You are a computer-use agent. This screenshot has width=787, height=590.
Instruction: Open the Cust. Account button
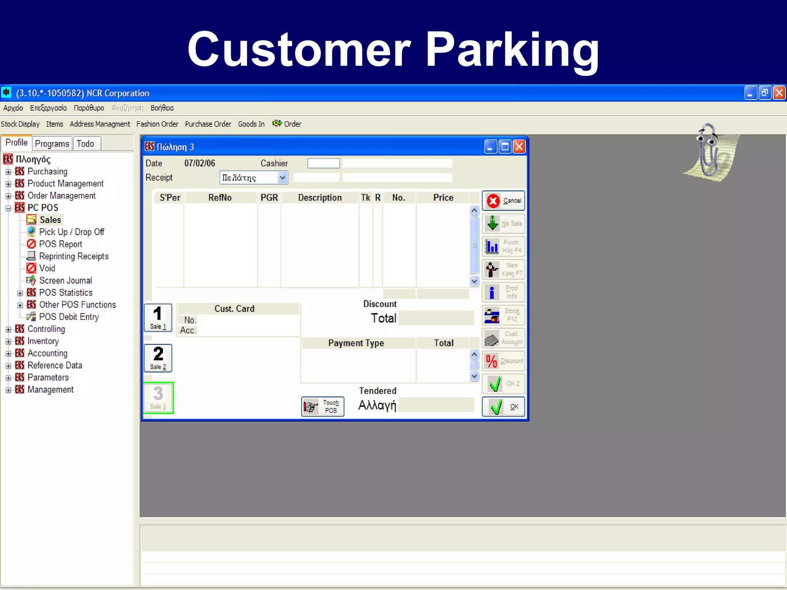point(503,338)
